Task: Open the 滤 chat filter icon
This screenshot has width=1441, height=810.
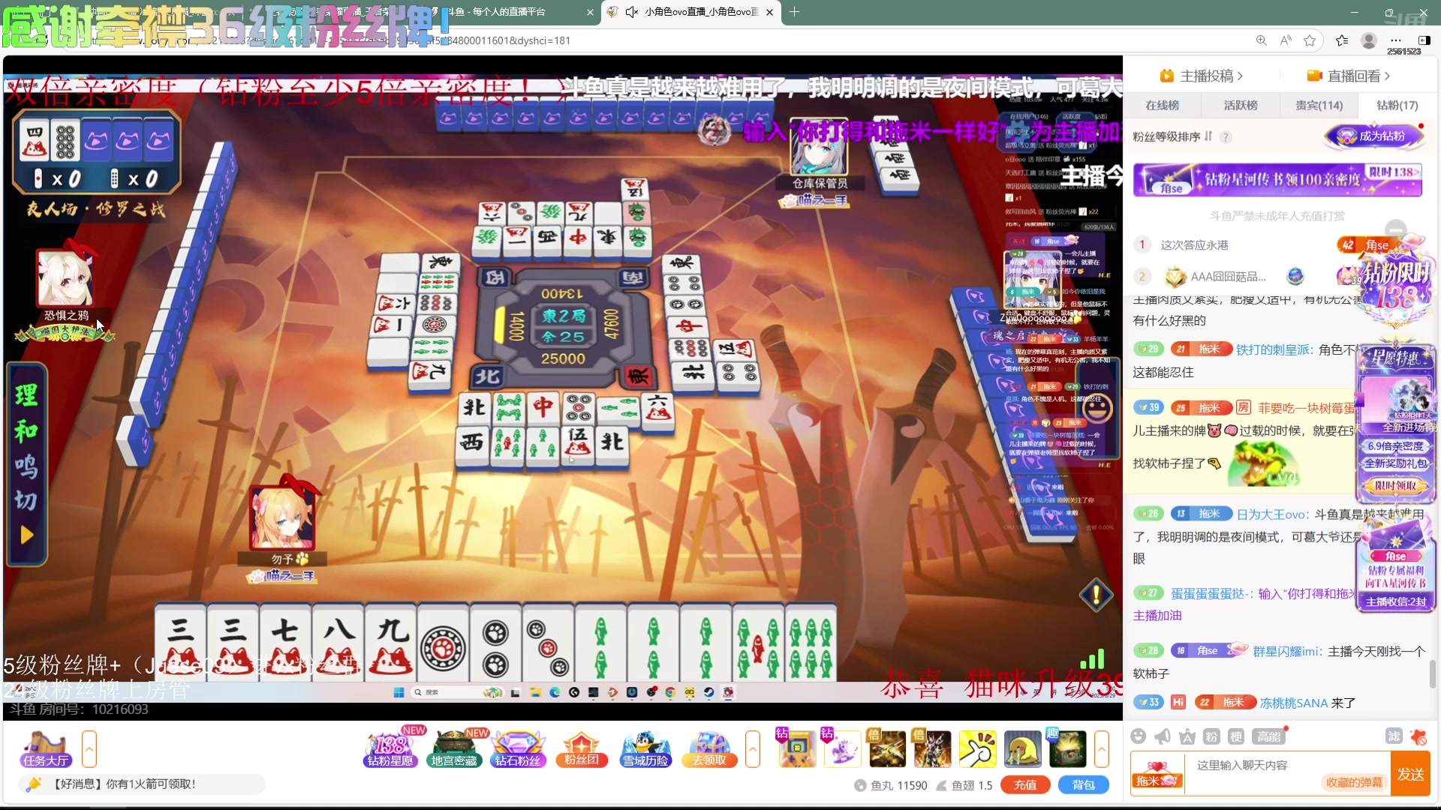Action: [x=1394, y=736]
